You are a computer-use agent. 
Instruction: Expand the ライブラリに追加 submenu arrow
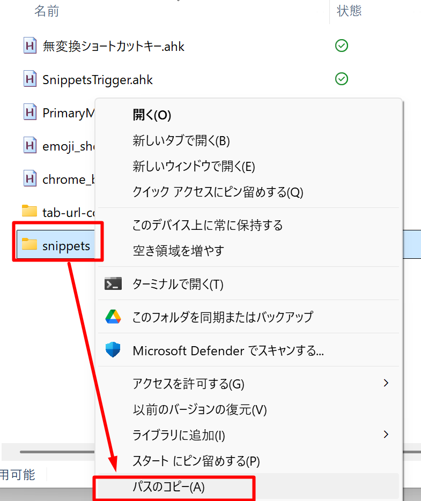tap(386, 433)
